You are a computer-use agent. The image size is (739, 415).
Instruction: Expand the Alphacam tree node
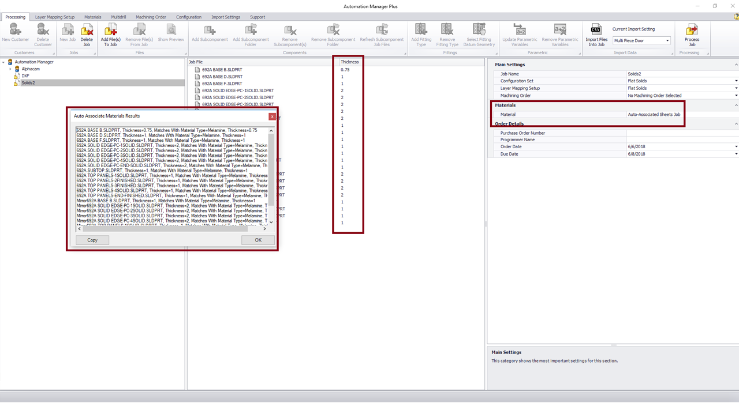[x=10, y=69]
